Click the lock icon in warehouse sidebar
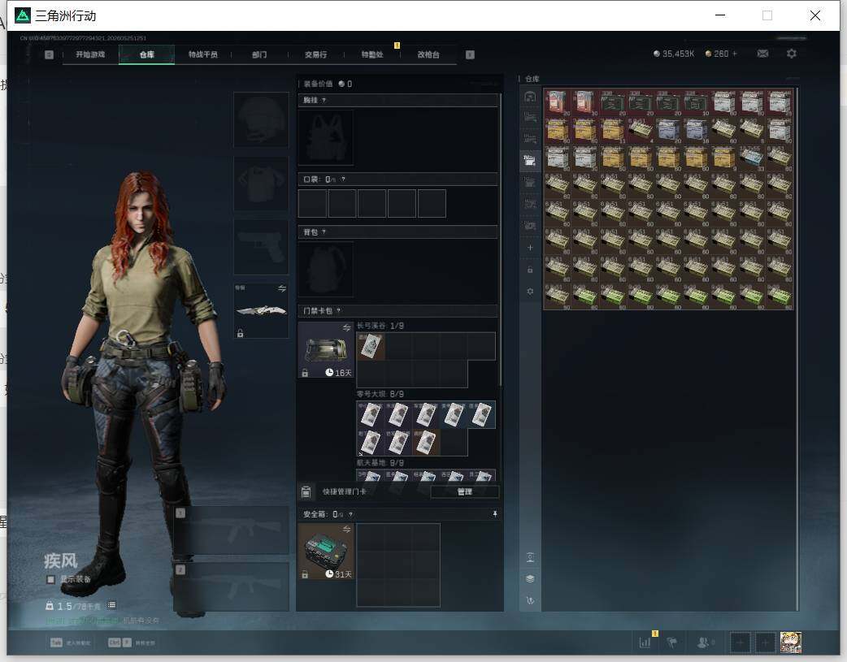This screenshot has width=847, height=662. (x=530, y=270)
